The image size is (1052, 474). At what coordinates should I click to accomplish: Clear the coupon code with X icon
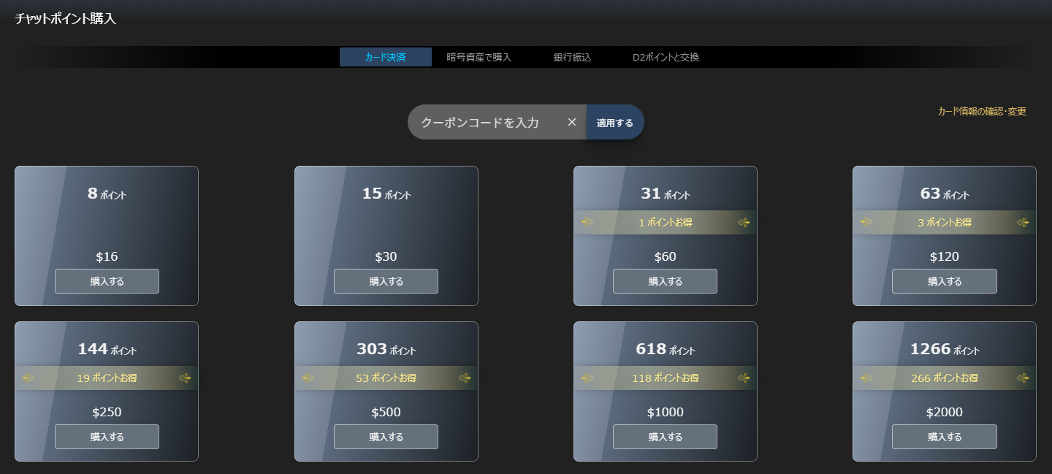pos(572,122)
